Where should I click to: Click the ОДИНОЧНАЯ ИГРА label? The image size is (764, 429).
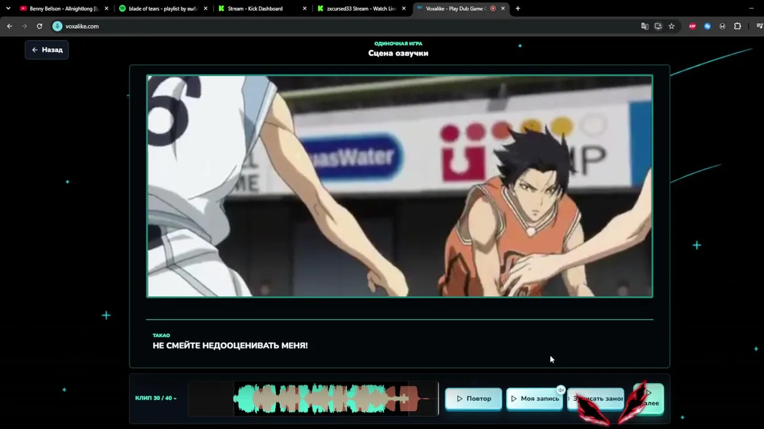coord(398,43)
